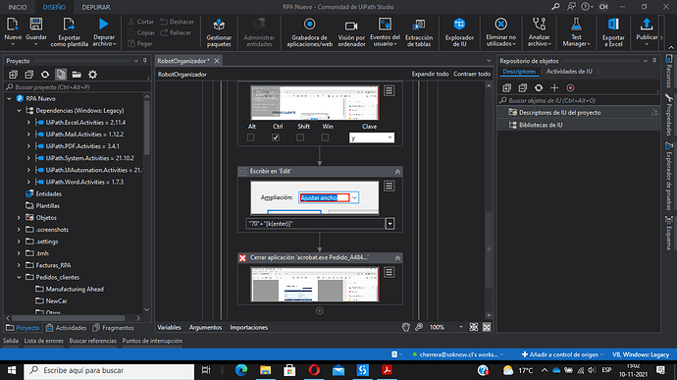Switch to the INICIO tab
Viewport: 677px width, 380px height.
tap(18, 7)
